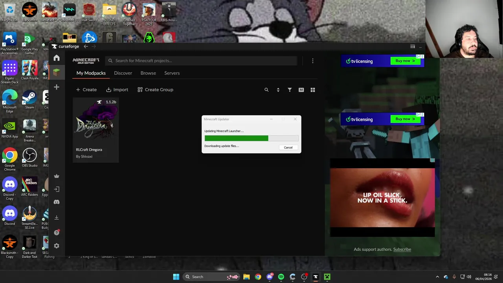Click the upper TV Licensing Buy now button

click(x=405, y=61)
